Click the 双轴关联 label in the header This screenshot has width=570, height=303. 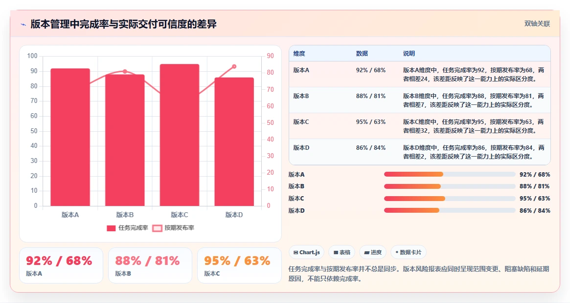537,23
